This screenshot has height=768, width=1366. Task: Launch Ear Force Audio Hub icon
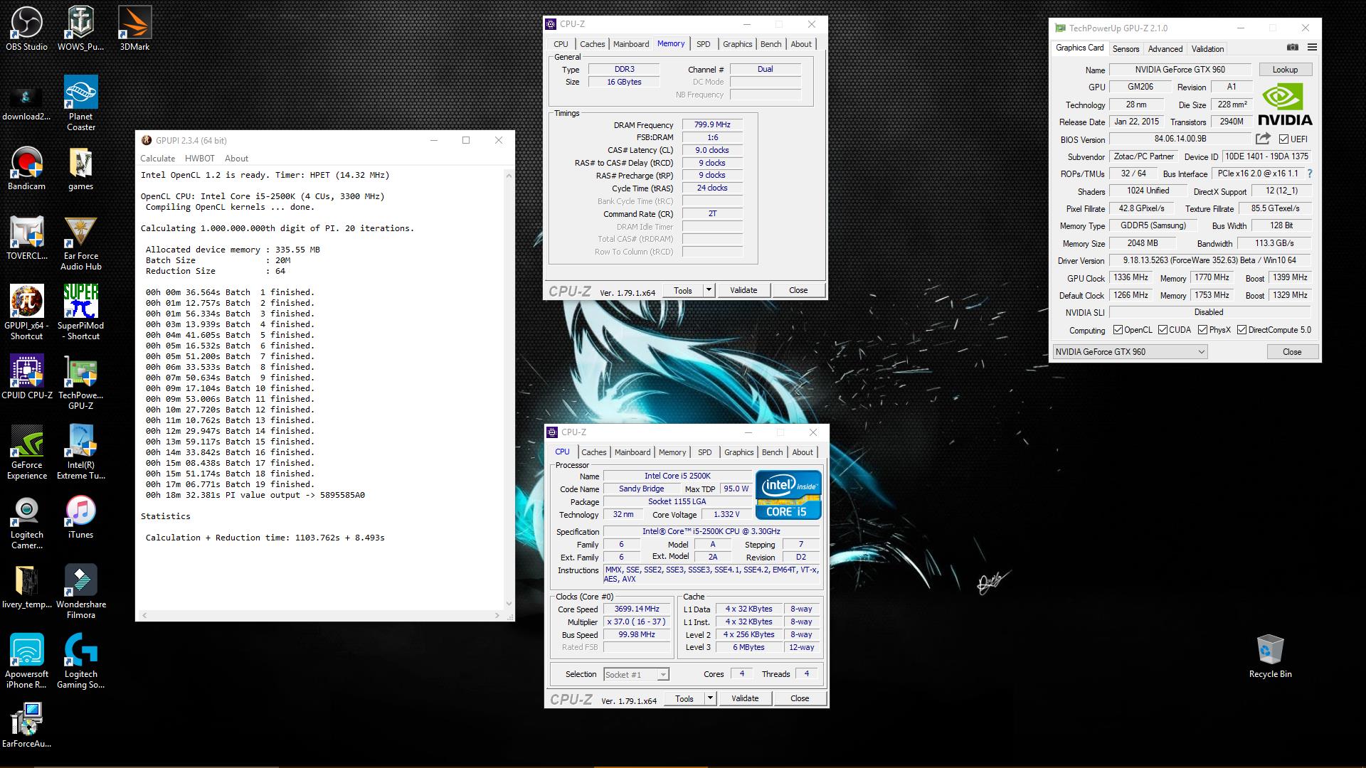coord(80,243)
